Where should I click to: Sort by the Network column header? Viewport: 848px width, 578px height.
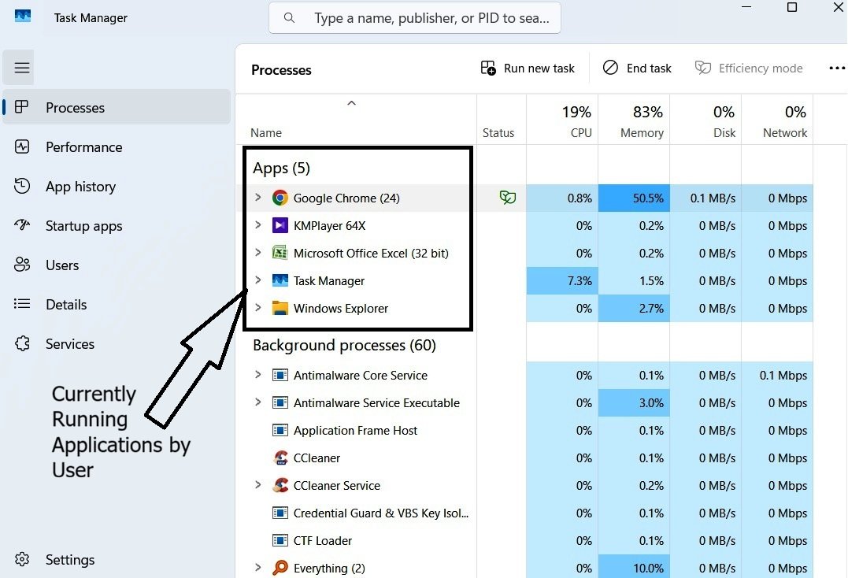point(777,120)
